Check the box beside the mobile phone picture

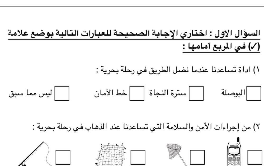(255, 157)
